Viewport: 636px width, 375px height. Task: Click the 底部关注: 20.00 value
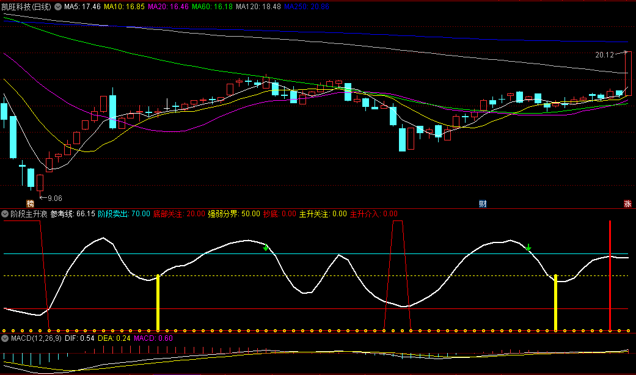[x=179, y=214]
